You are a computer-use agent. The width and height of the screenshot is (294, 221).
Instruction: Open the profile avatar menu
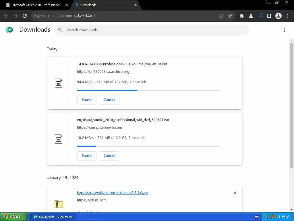[x=278, y=16]
